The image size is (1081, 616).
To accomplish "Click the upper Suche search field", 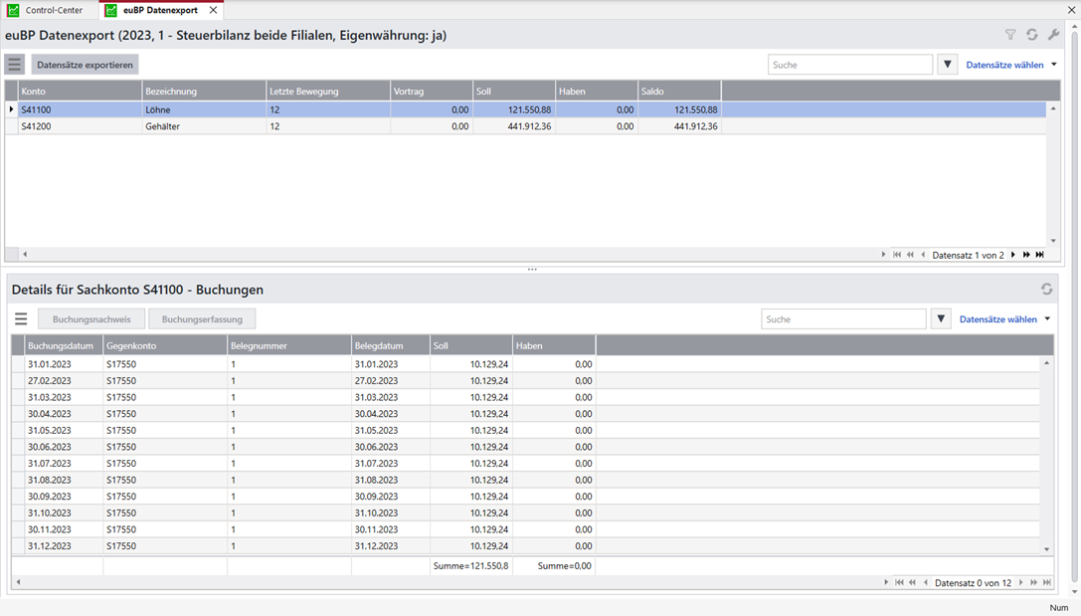I will (x=849, y=65).
